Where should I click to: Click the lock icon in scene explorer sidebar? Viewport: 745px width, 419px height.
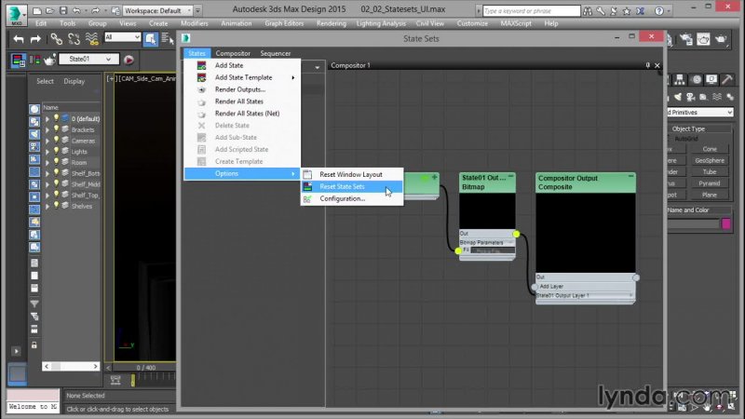(34, 345)
